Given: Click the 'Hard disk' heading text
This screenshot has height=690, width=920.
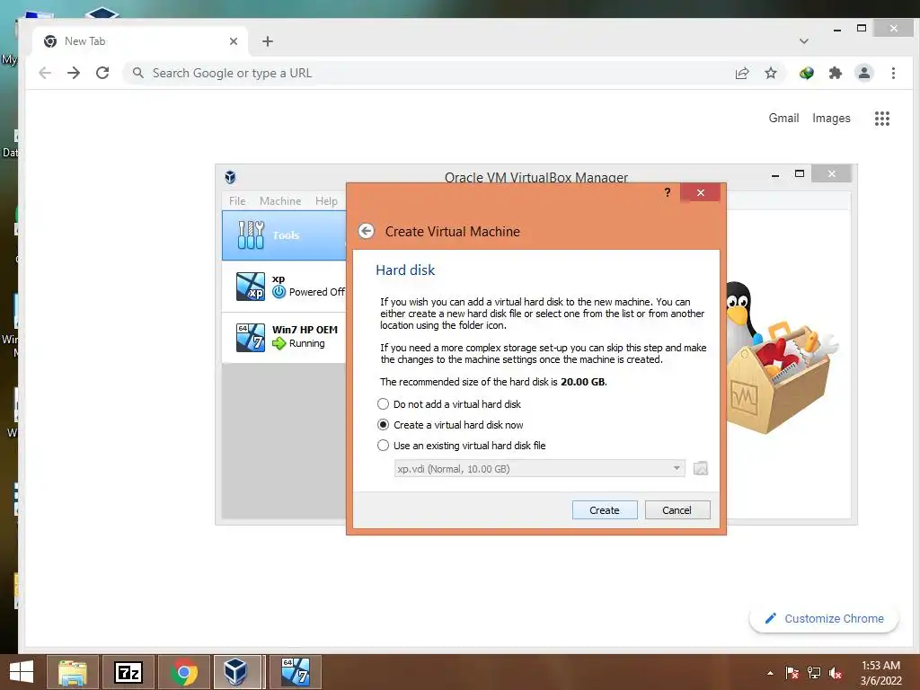Looking at the screenshot, I should 405,270.
